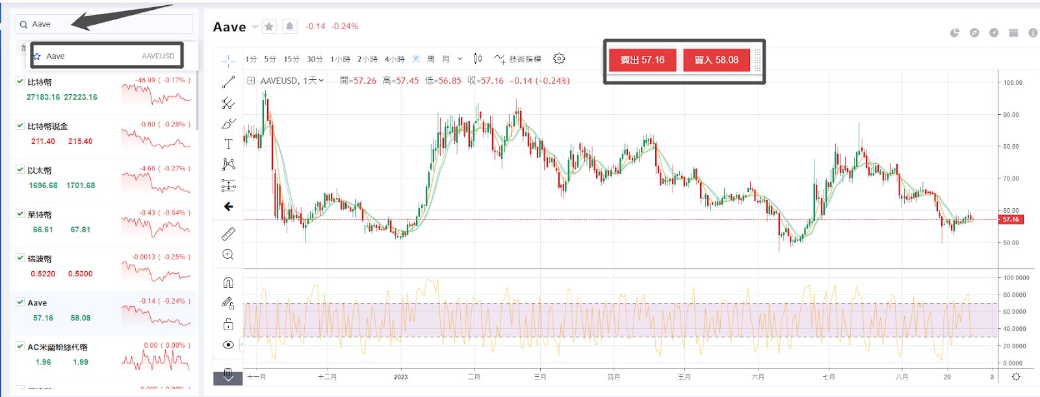Click the 賣出 57.16 sell button

pyautogui.click(x=642, y=60)
